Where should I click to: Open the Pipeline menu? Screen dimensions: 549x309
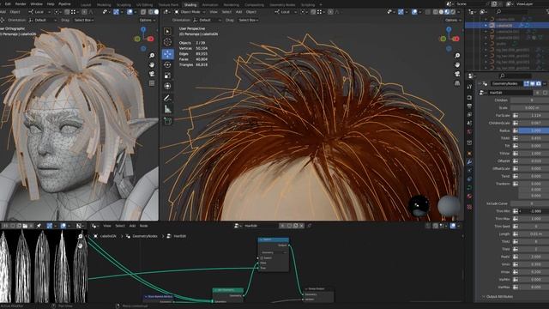coord(64,3)
